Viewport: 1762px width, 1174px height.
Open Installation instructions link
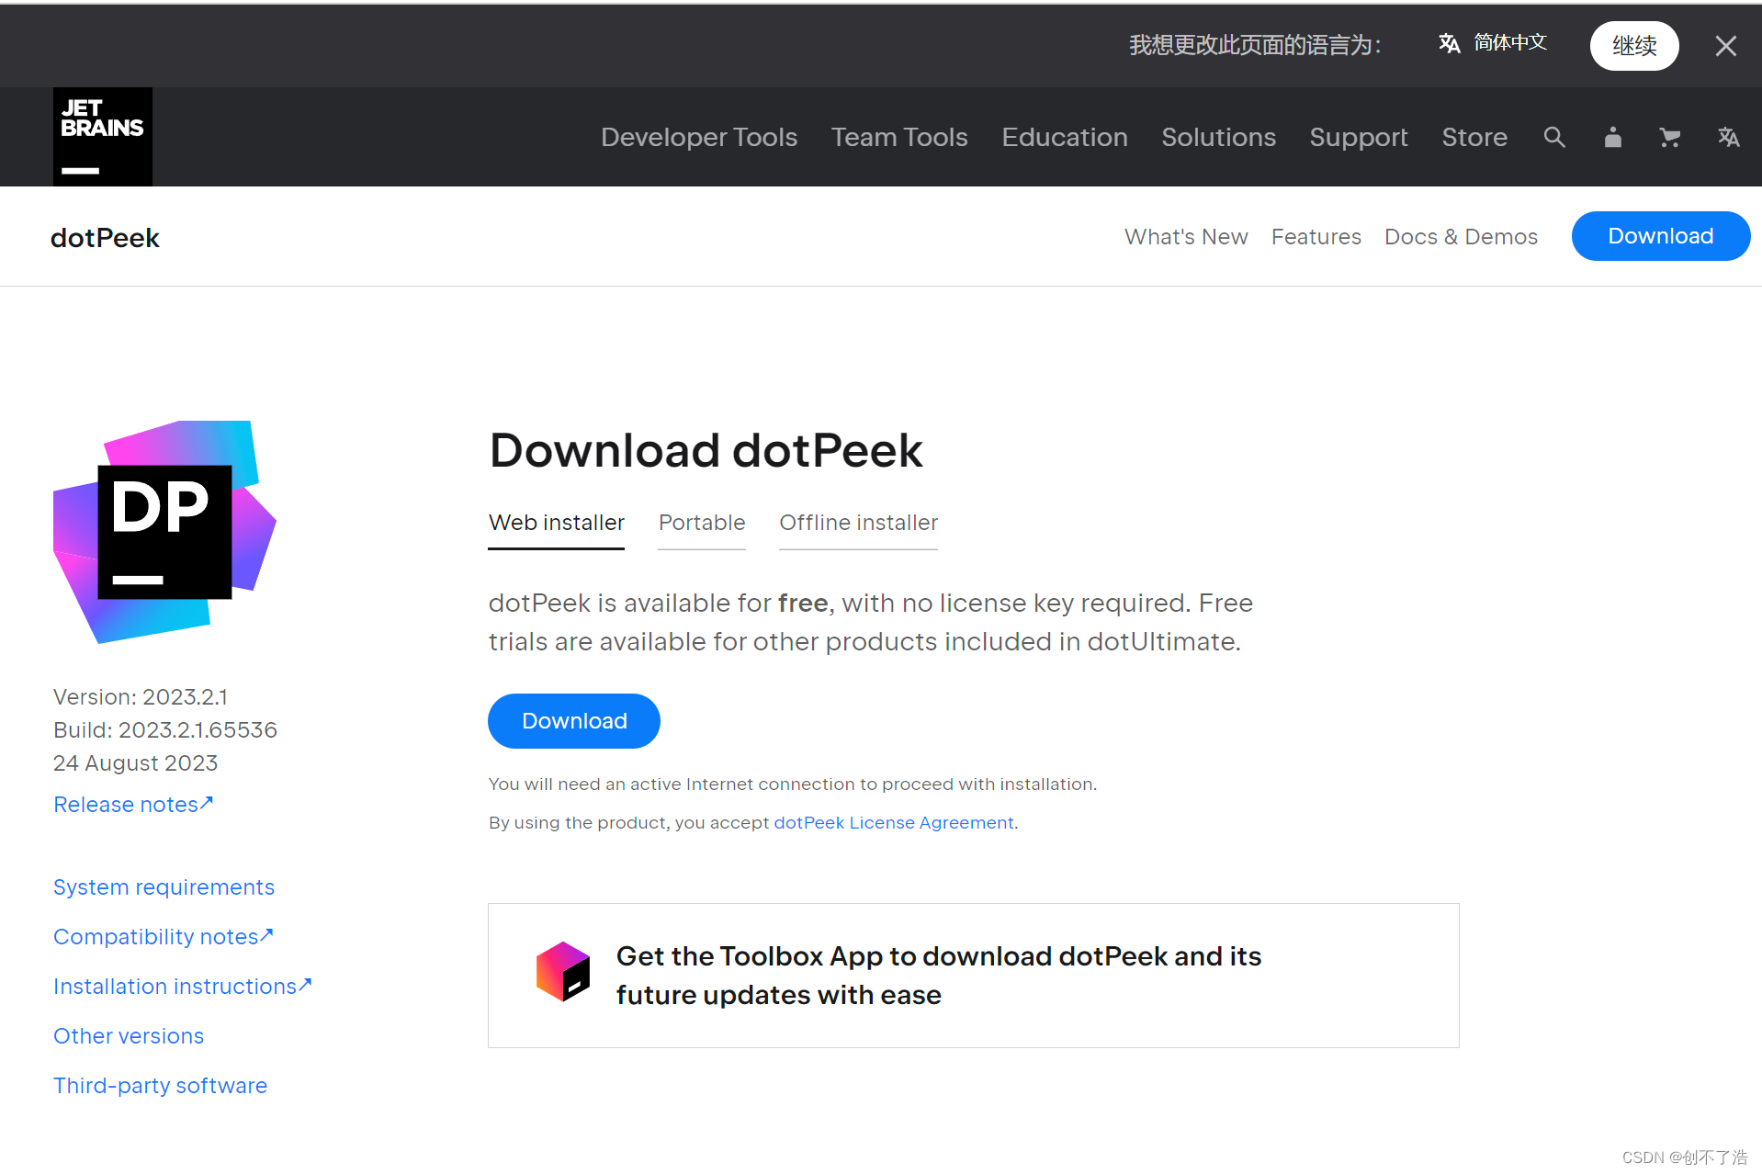pos(183,986)
